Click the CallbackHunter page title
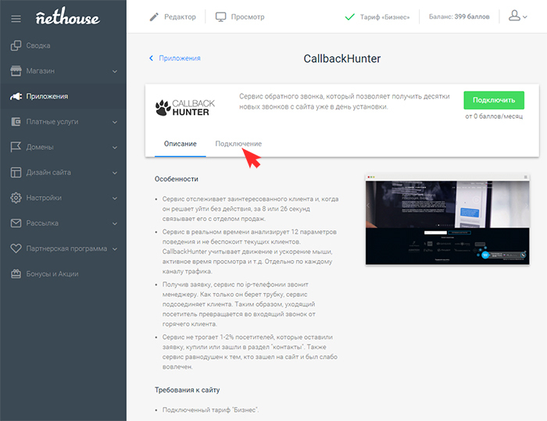The image size is (547, 421). (342, 59)
